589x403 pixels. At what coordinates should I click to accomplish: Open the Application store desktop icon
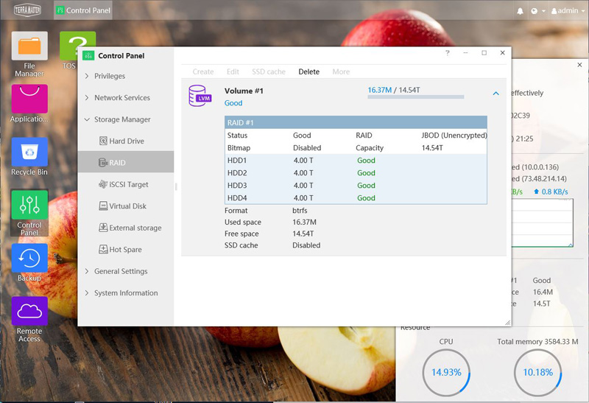29,99
